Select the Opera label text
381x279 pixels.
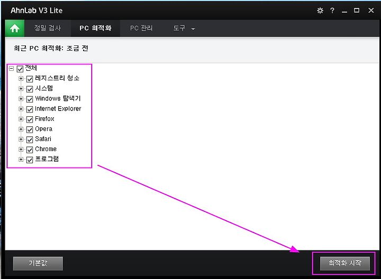click(x=43, y=129)
